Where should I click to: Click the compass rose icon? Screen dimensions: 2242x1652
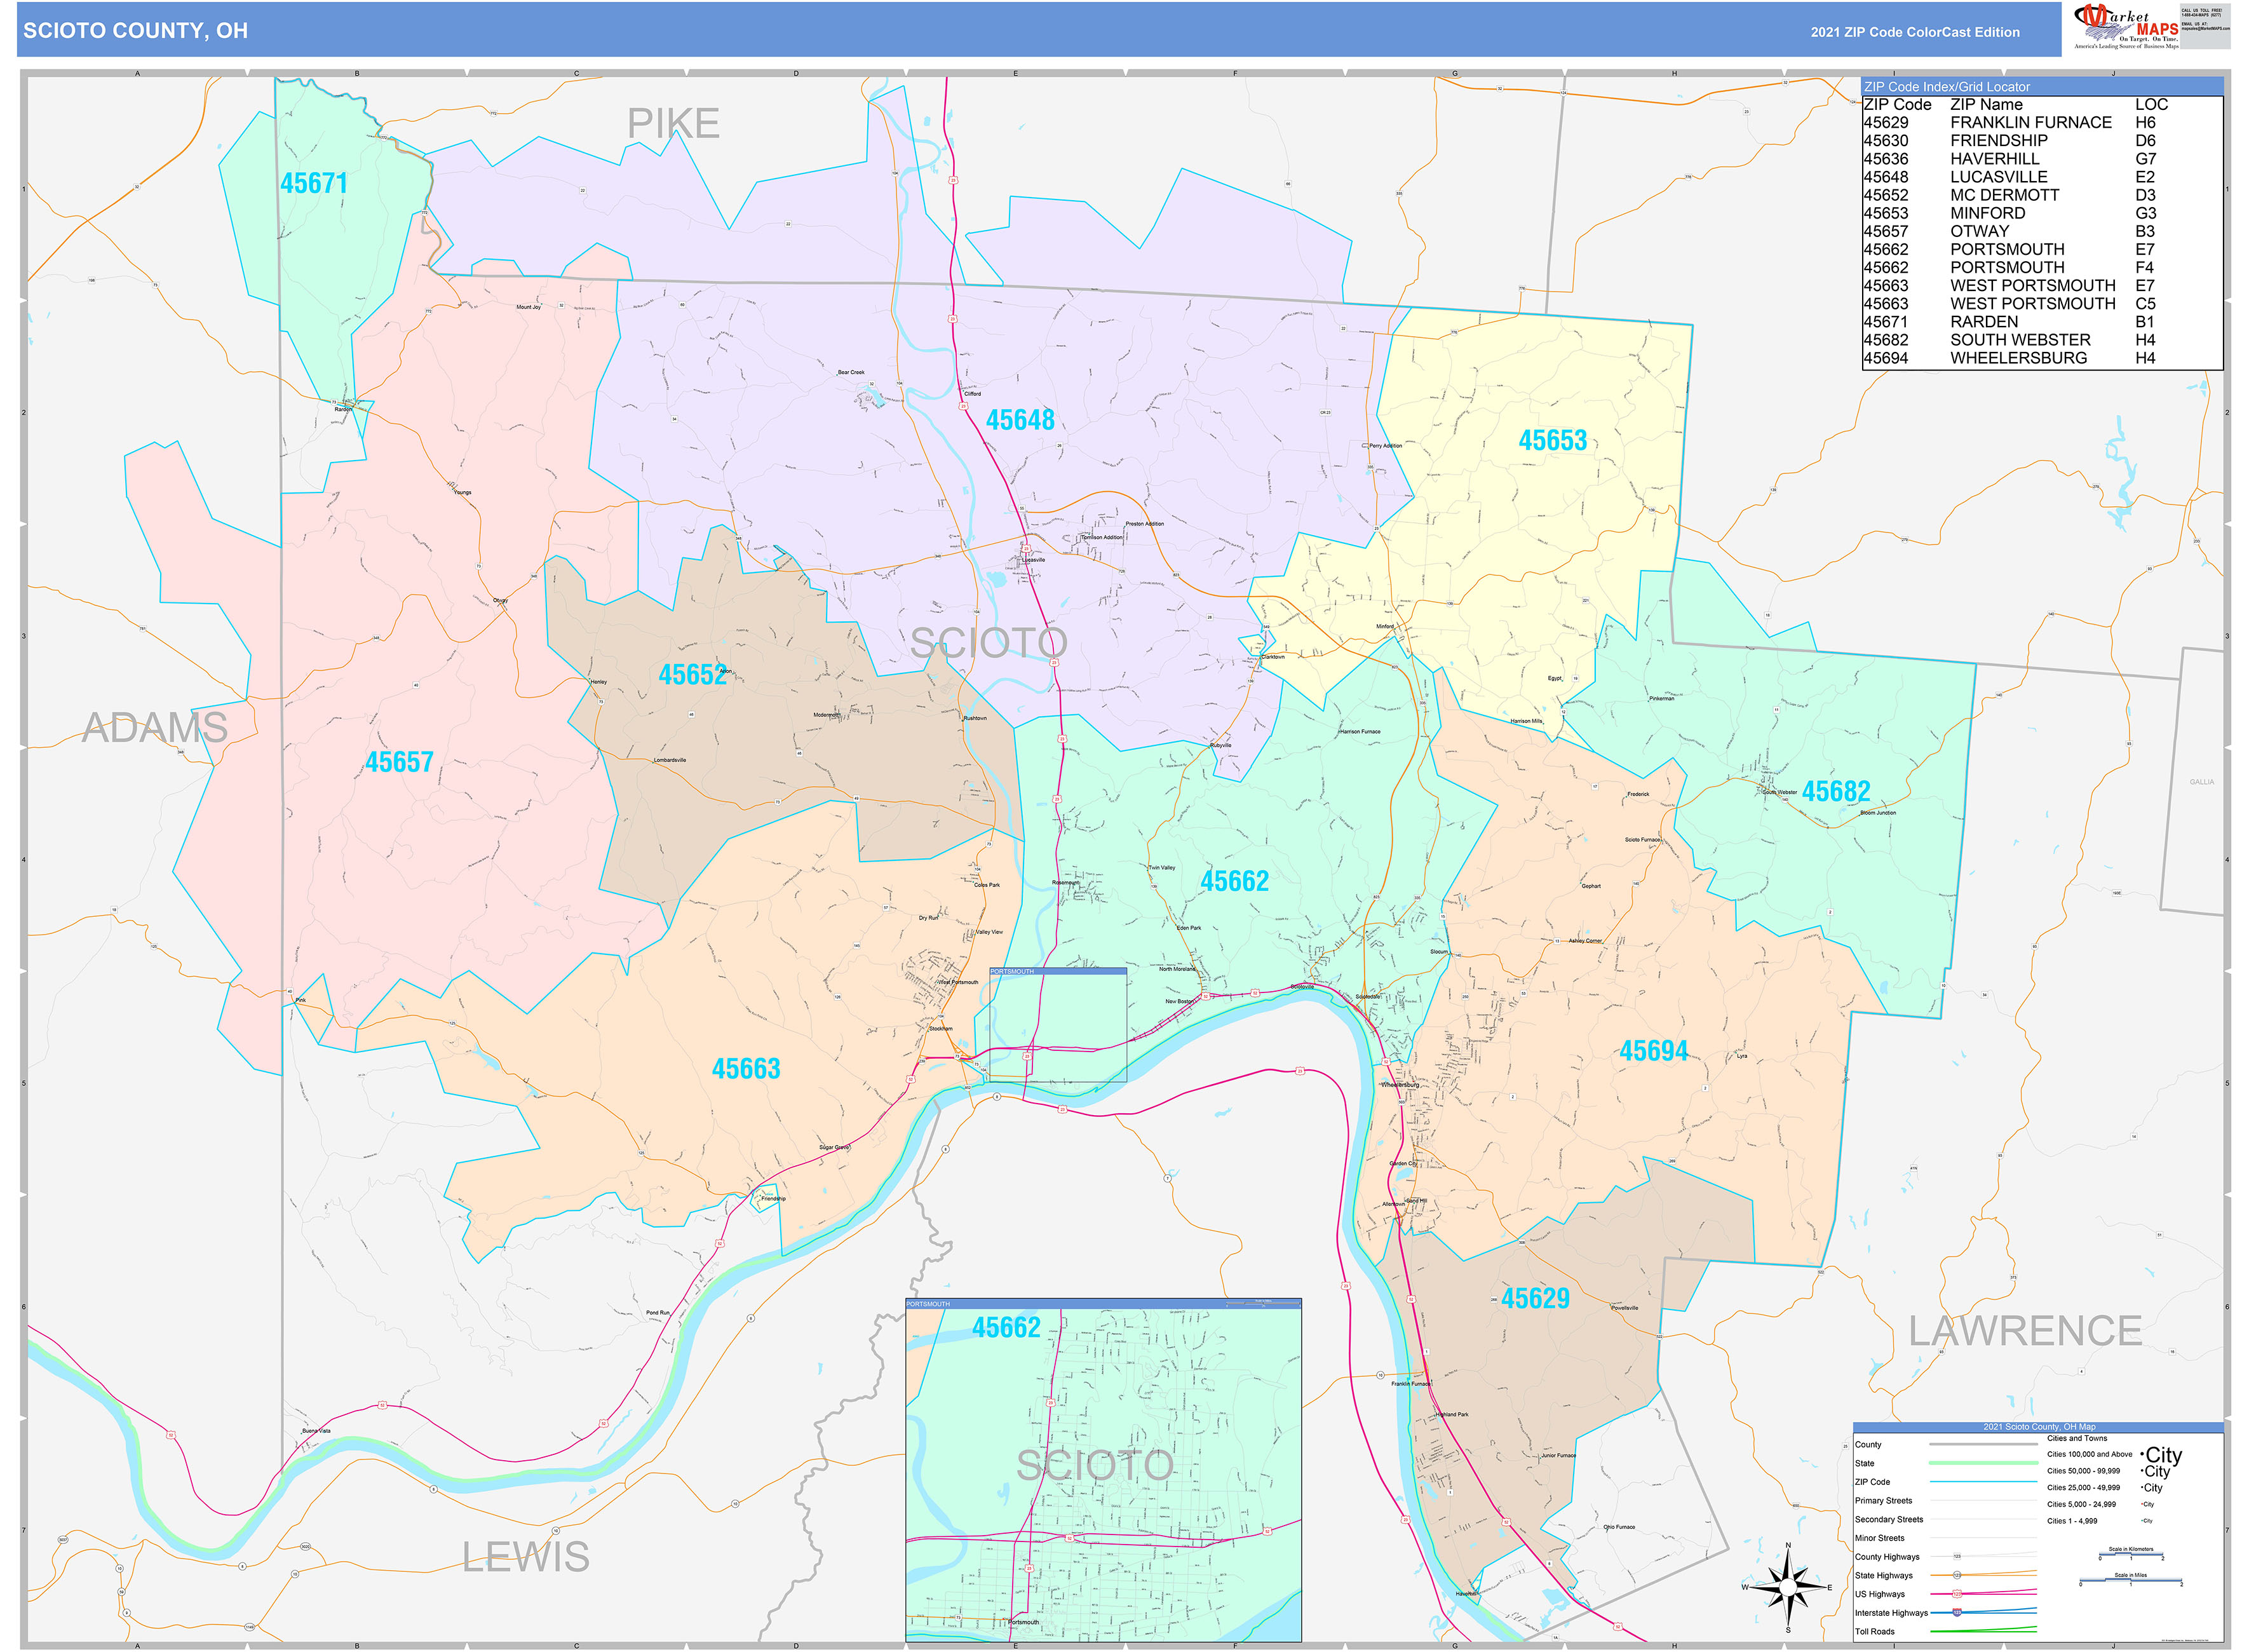click(x=1788, y=1587)
